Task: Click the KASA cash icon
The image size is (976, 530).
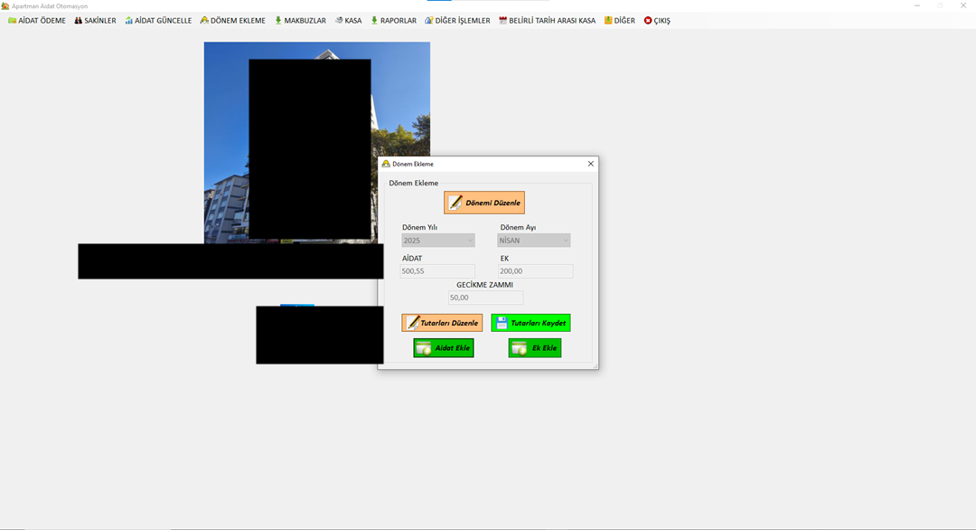Action: point(339,21)
